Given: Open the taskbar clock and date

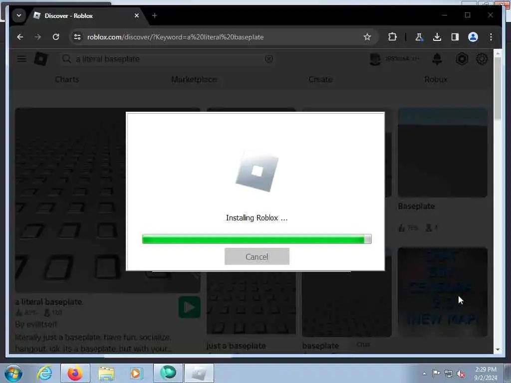Looking at the screenshot, I should 486,374.
